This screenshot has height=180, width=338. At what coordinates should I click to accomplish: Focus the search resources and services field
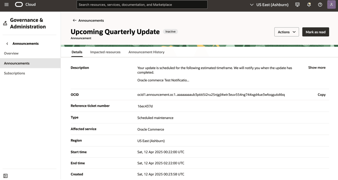click(x=142, y=4)
